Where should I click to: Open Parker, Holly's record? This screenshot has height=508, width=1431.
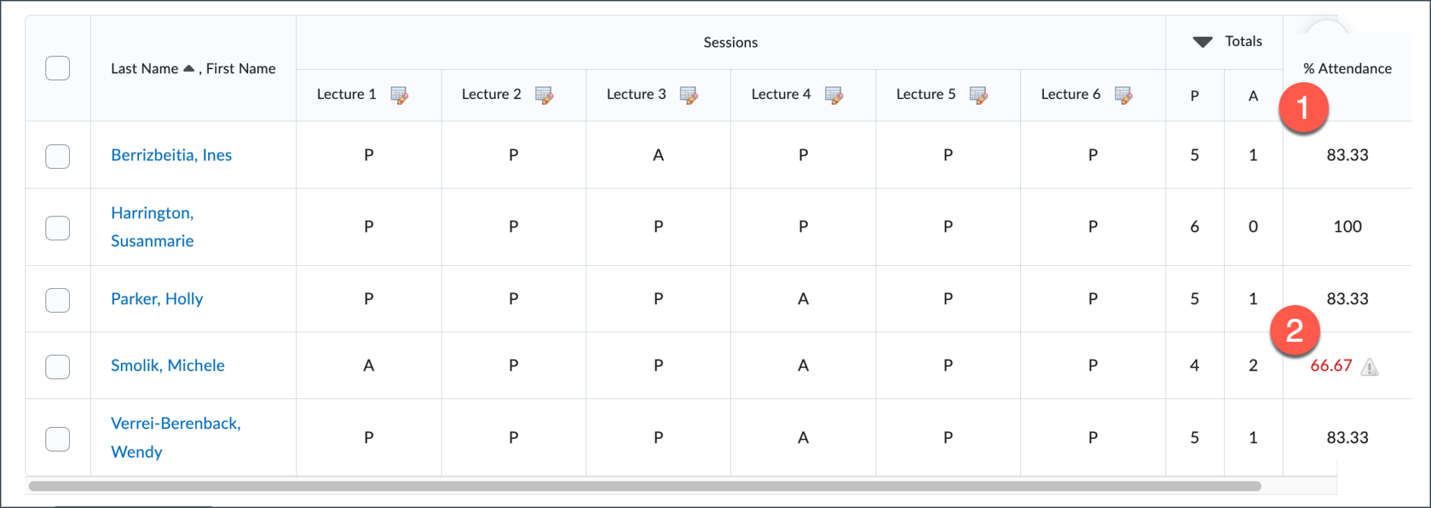coord(157,299)
